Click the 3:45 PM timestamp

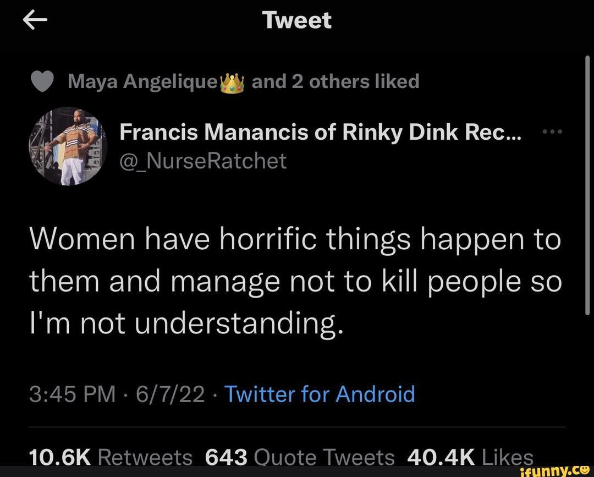[x=72, y=394]
